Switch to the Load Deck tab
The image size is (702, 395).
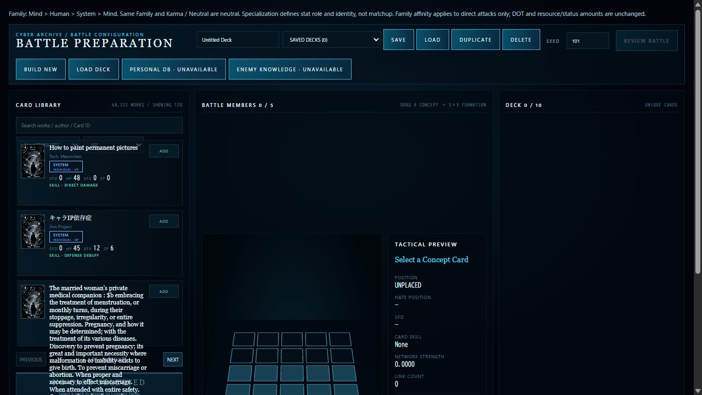[94, 69]
